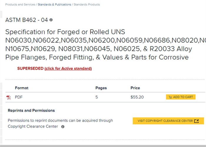Click the PDF file format icon
Viewport: 206px width, 147px height.
click(9, 98)
